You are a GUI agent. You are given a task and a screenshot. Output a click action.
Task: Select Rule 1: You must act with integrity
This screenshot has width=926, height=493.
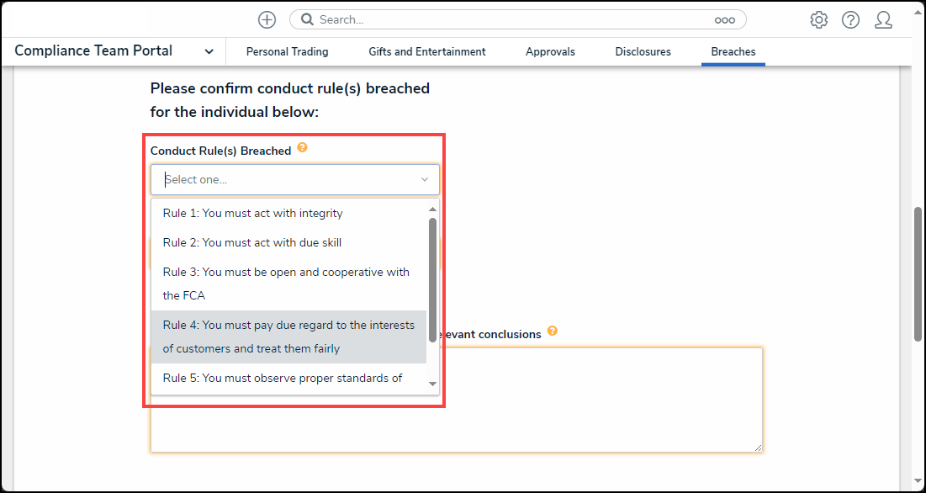point(252,213)
